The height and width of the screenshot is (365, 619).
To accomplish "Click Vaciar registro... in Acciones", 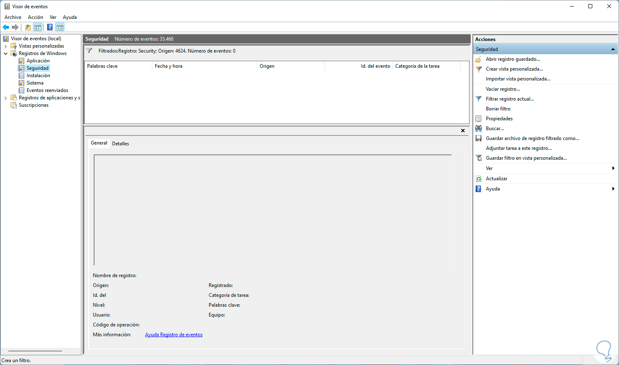I will coord(503,89).
